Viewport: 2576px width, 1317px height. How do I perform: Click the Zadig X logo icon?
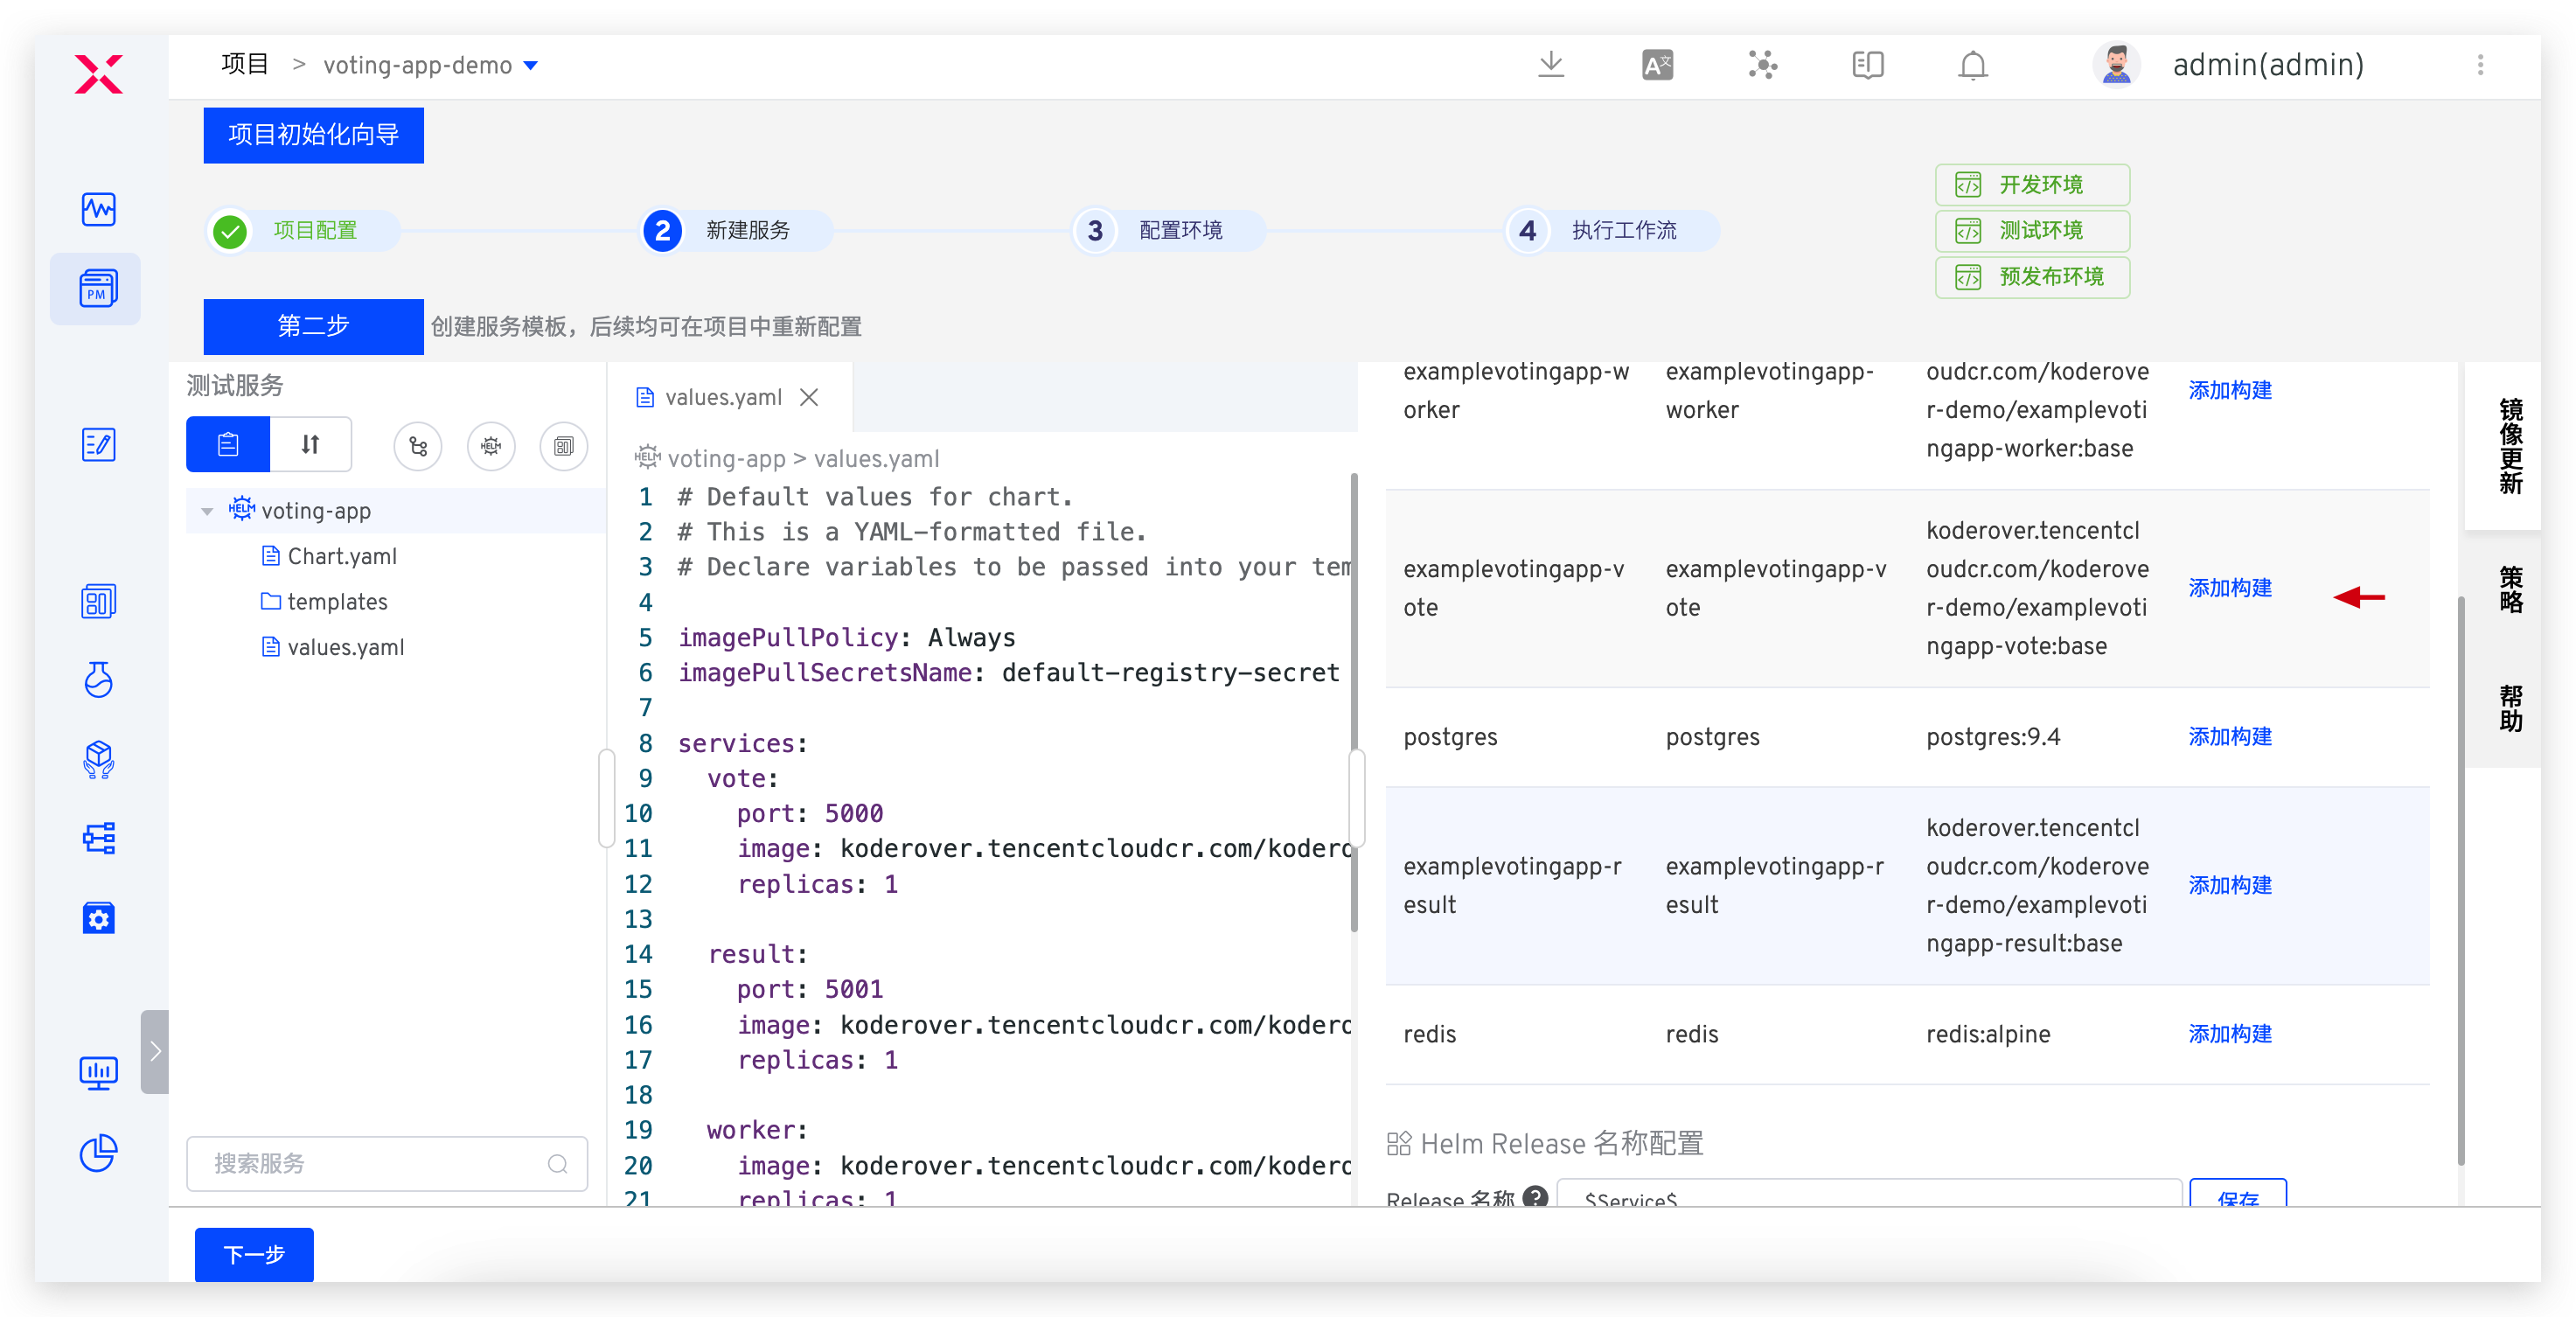tap(98, 74)
